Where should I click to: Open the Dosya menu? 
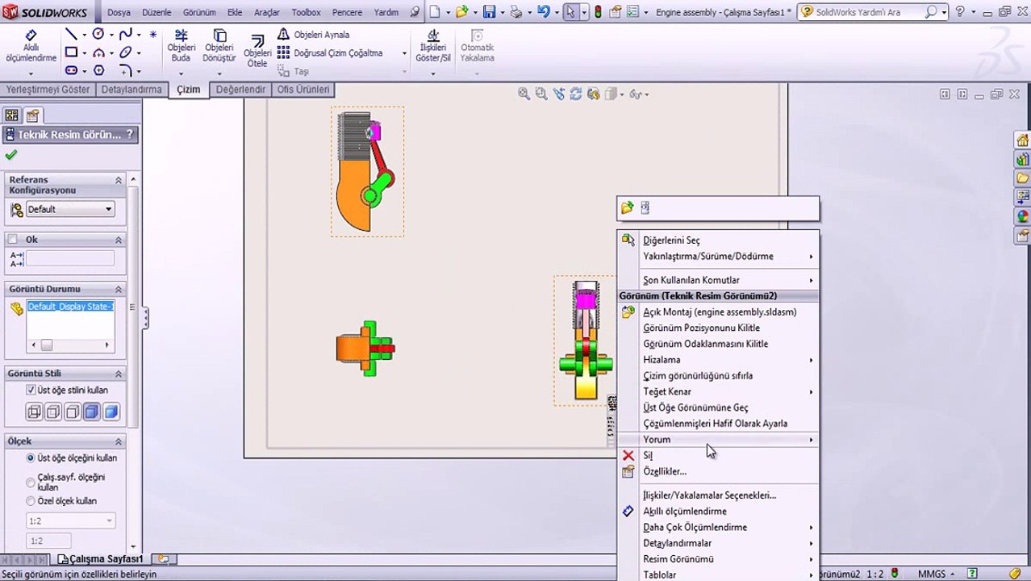(119, 13)
